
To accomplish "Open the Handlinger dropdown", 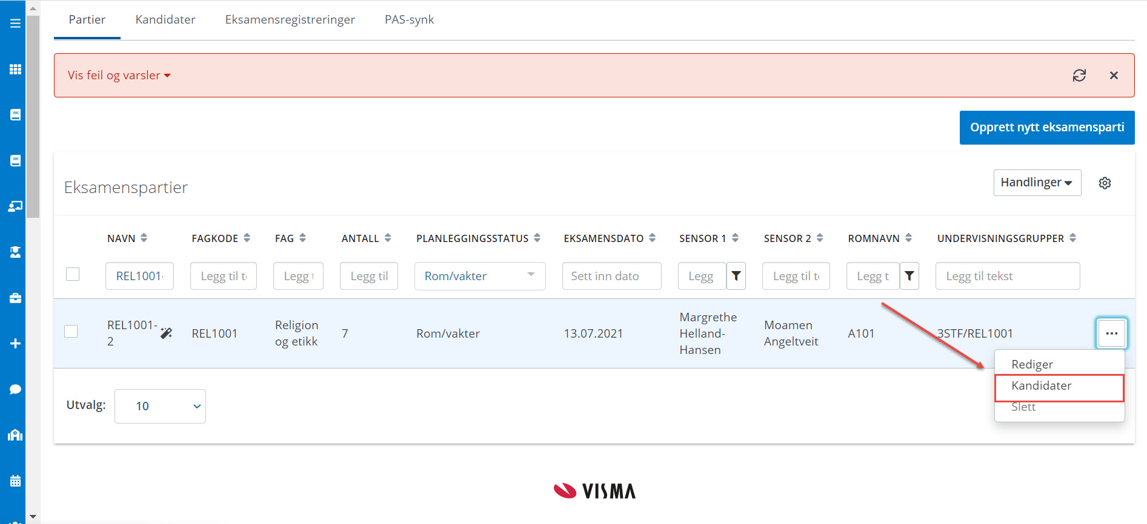I will (1037, 183).
